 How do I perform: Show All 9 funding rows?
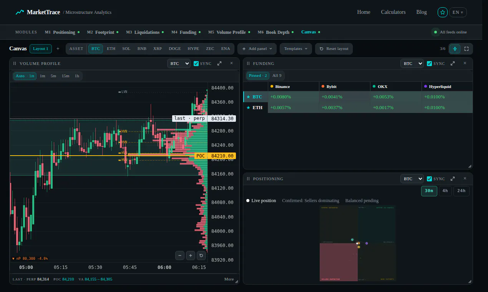(277, 76)
